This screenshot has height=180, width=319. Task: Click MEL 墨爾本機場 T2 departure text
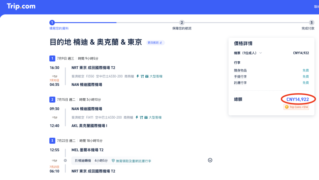tap(87, 150)
